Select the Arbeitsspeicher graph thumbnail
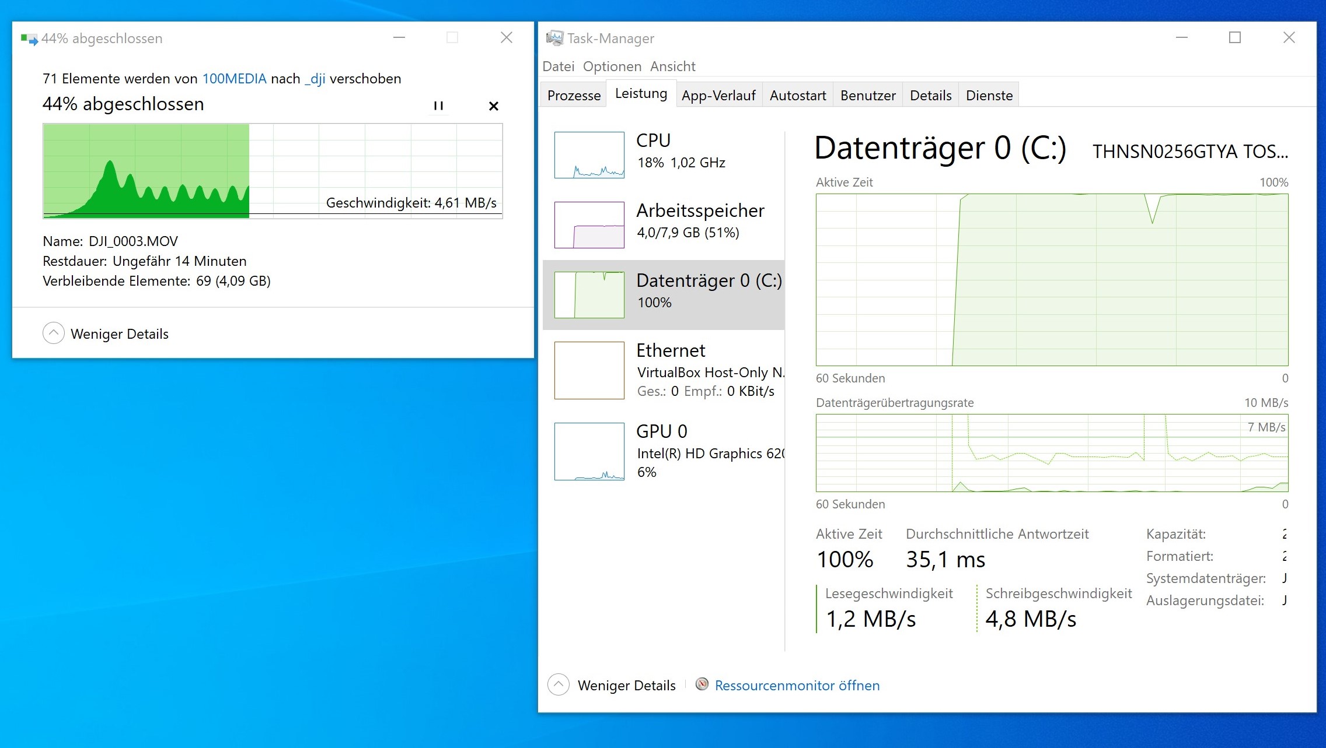The height and width of the screenshot is (748, 1326). tap(589, 224)
